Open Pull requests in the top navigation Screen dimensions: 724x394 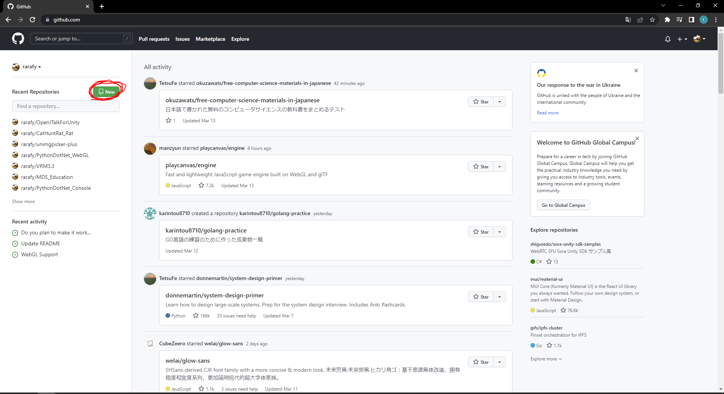click(x=154, y=39)
